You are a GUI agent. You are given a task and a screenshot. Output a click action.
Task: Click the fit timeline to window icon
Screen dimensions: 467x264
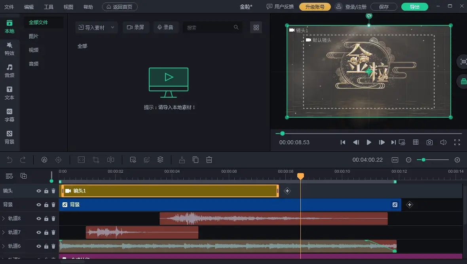pos(395,160)
